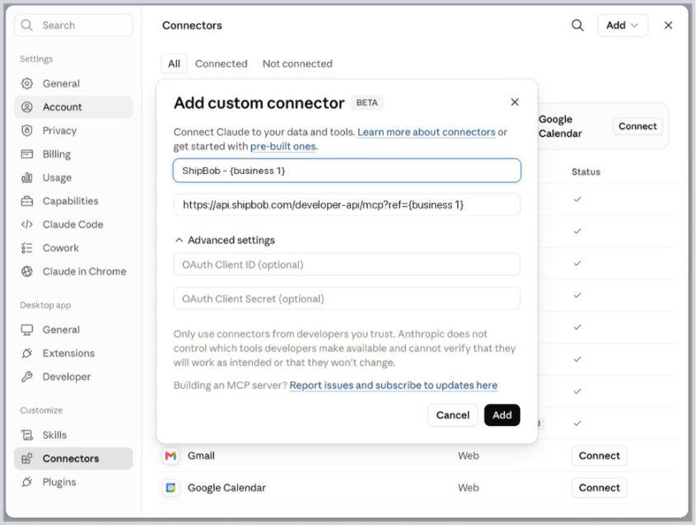Open the Usage settings page
The image size is (696, 525).
[x=73, y=178]
